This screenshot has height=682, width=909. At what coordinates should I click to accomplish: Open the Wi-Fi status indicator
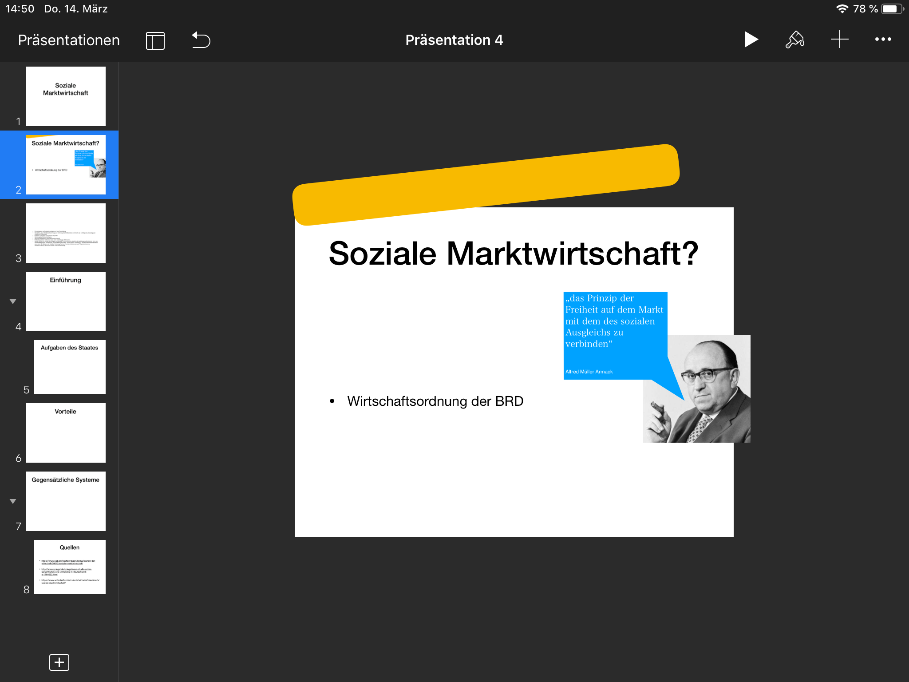[842, 9]
